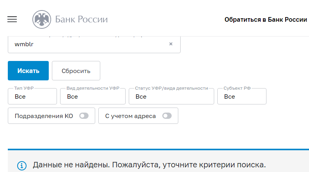The image size is (309, 172).
Task: Click the 'Подразделения КО' label text
Action: pos(44,116)
